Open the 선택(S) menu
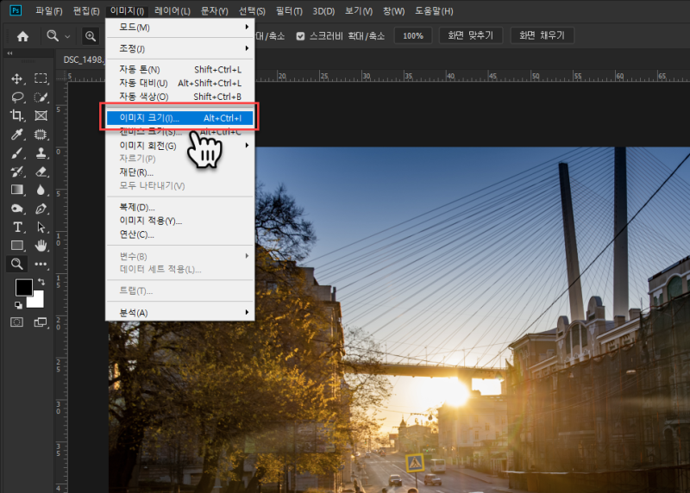 pos(252,11)
